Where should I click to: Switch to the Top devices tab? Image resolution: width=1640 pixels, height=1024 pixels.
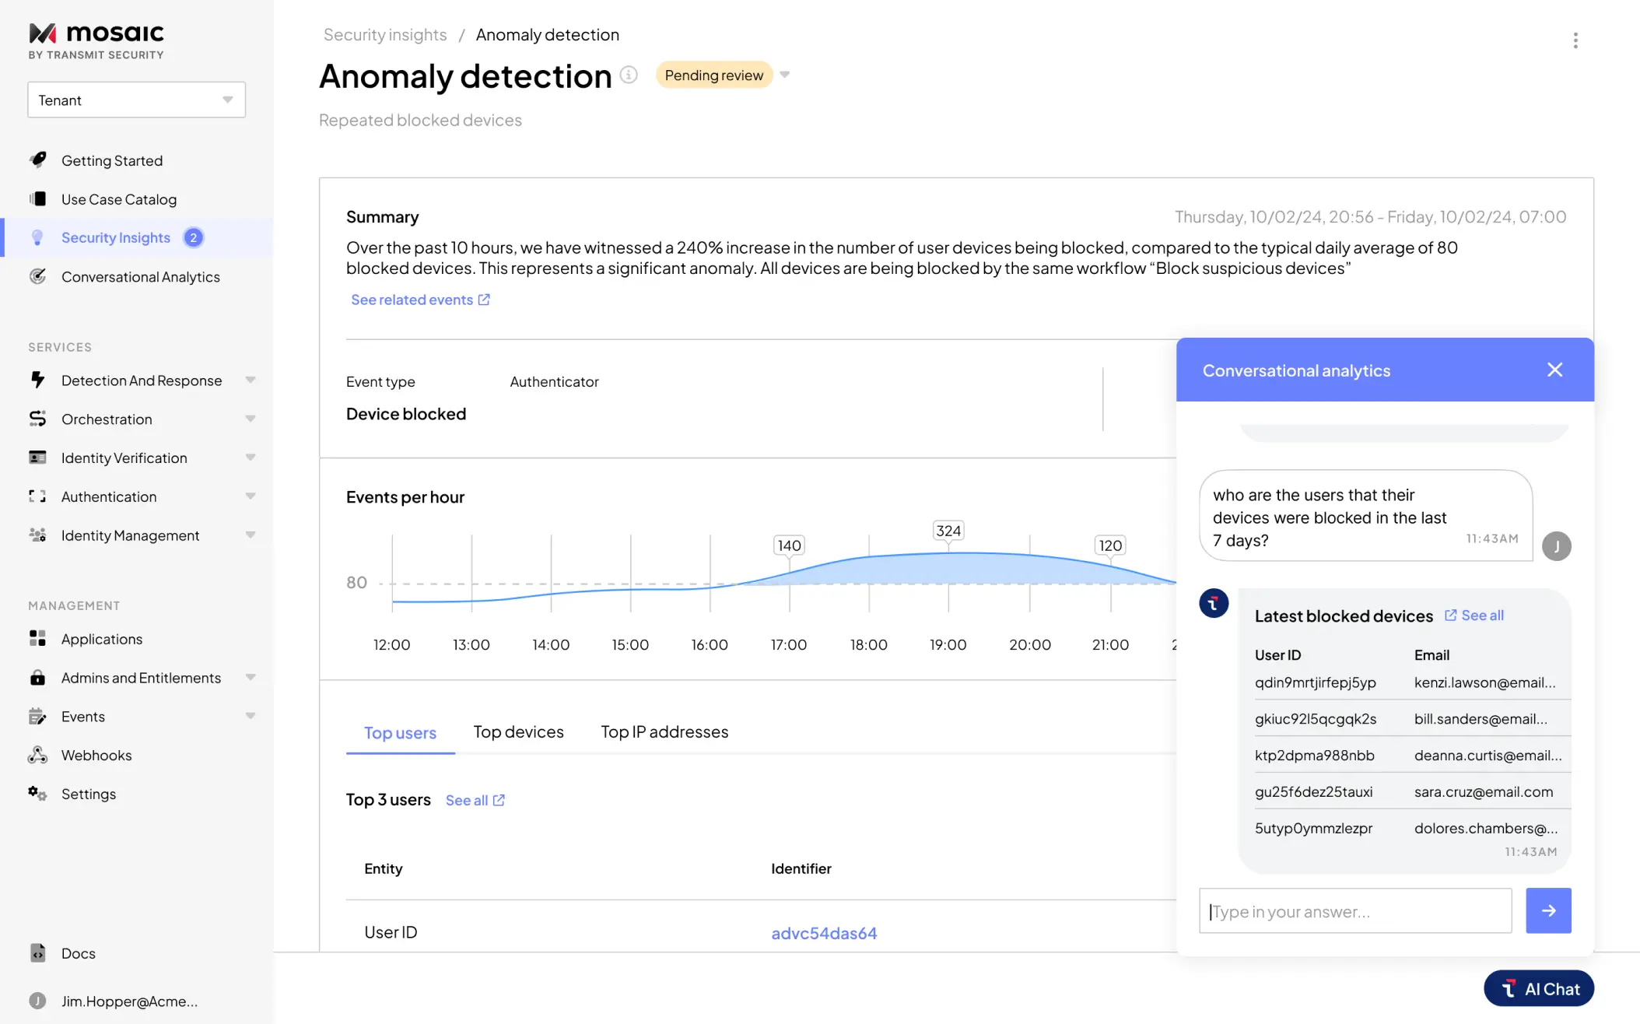click(x=519, y=731)
